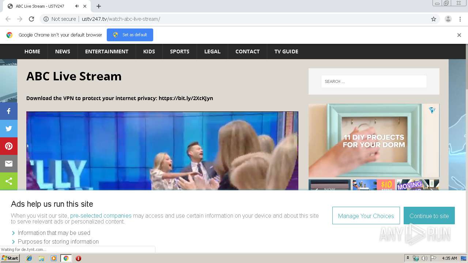This screenshot has width=468, height=263.
Task: Open HOME menu item
Action: tap(32, 52)
